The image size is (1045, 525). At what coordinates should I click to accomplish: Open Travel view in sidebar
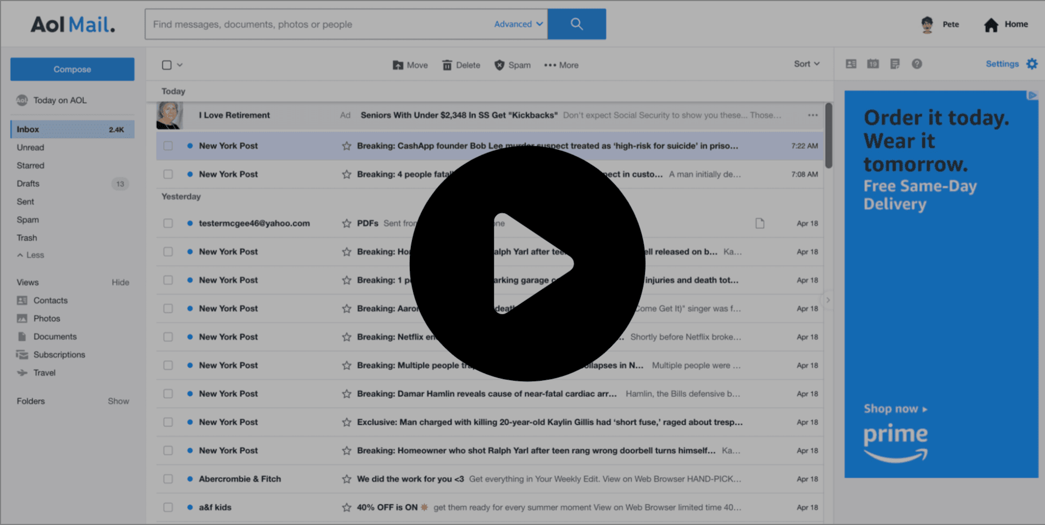(36, 373)
